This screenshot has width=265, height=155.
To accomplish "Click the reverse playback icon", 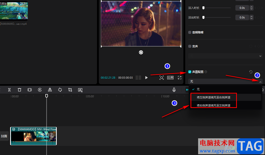I will click(40, 90).
